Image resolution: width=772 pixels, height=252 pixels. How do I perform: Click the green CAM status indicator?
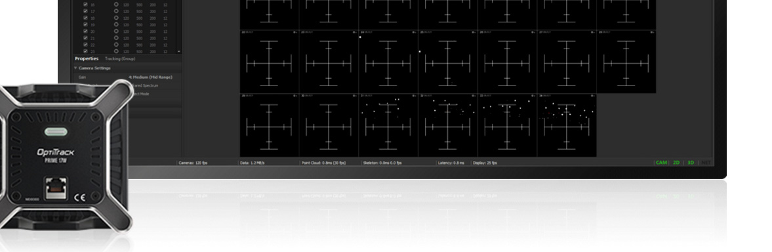661,163
